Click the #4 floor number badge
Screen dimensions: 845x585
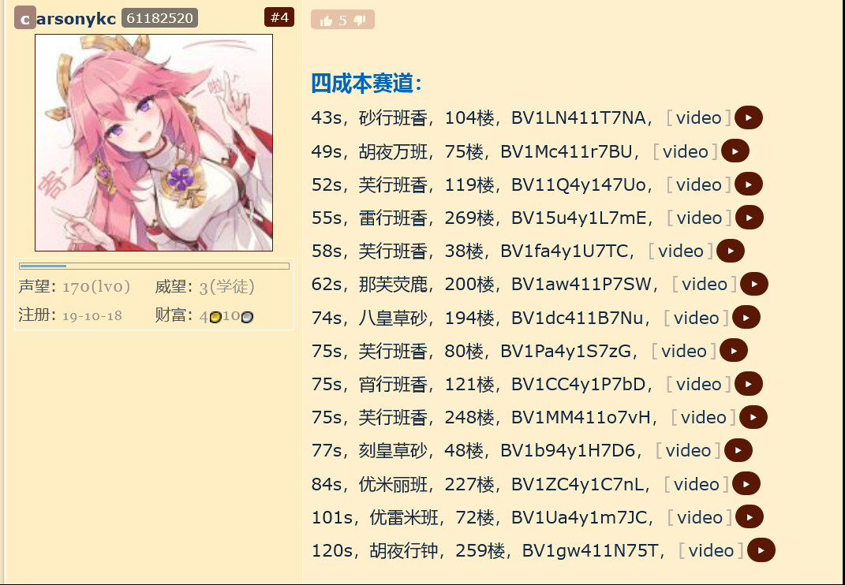coord(279,17)
